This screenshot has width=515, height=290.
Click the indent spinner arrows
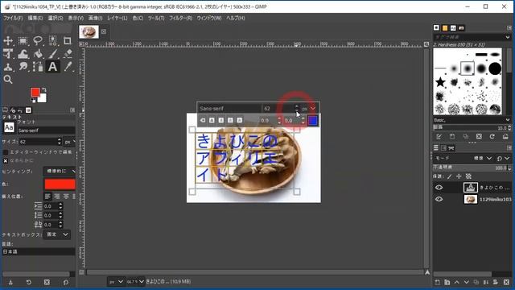pyautogui.click(x=60, y=206)
